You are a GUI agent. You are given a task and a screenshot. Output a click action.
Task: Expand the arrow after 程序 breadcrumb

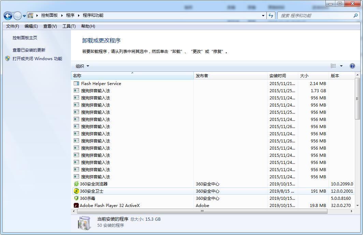click(78, 15)
